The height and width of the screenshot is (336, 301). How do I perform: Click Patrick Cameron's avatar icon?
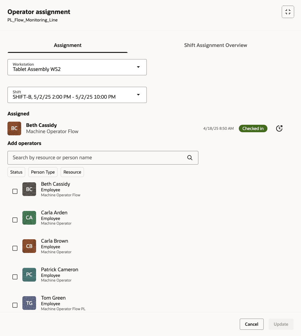[x=29, y=275]
